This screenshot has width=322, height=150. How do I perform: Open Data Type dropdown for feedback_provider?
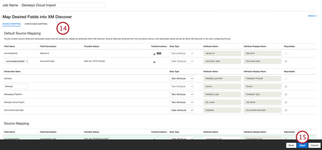[x=181, y=79]
